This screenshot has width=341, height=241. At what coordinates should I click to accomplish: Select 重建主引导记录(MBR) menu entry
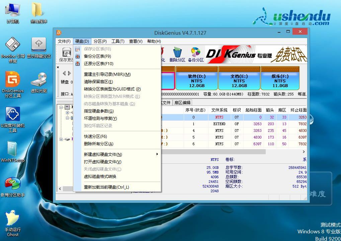(x=117, y=74)
